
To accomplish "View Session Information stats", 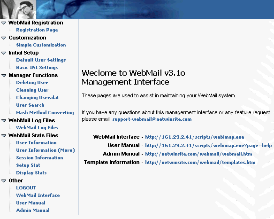I will [x=39, y=158].
